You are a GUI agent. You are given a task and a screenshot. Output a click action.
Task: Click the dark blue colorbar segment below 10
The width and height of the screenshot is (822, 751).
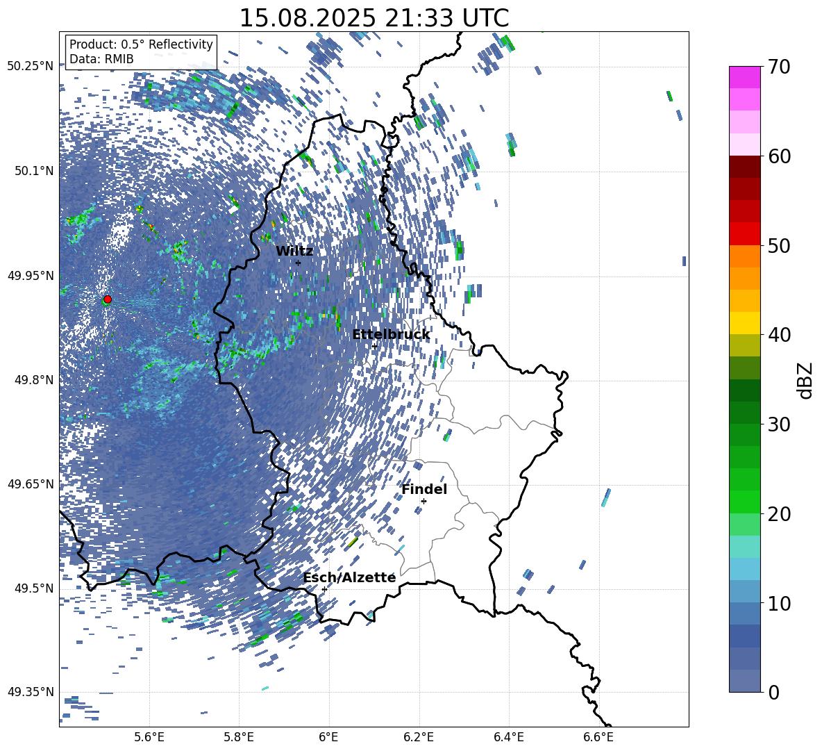coord(744,636)
